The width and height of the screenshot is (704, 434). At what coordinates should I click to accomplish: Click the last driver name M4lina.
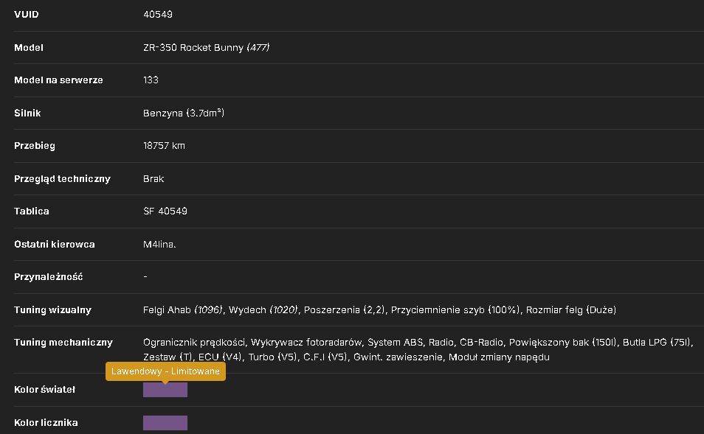pyautogui.click(x=159, y=245)
